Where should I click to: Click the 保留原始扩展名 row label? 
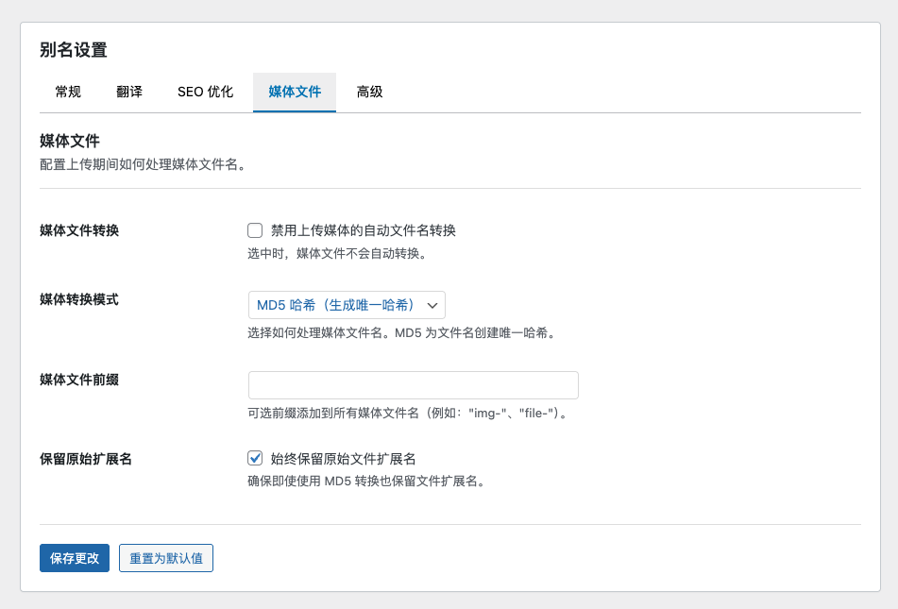(86, 459)
